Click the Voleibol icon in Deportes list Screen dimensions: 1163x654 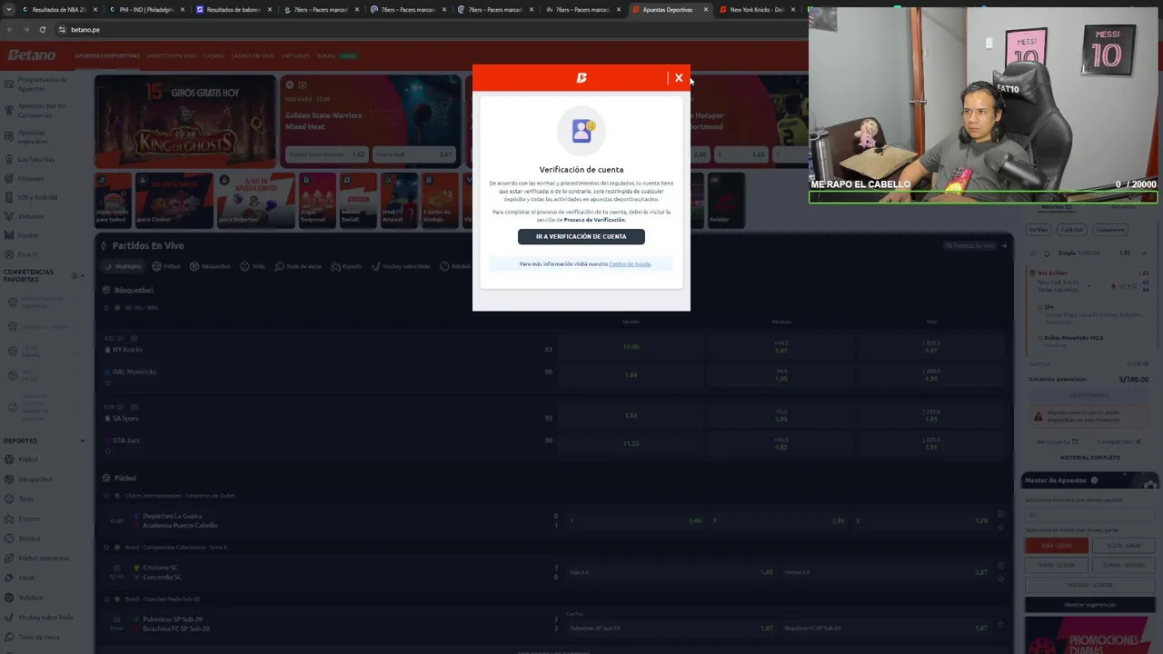click(9, 598)
